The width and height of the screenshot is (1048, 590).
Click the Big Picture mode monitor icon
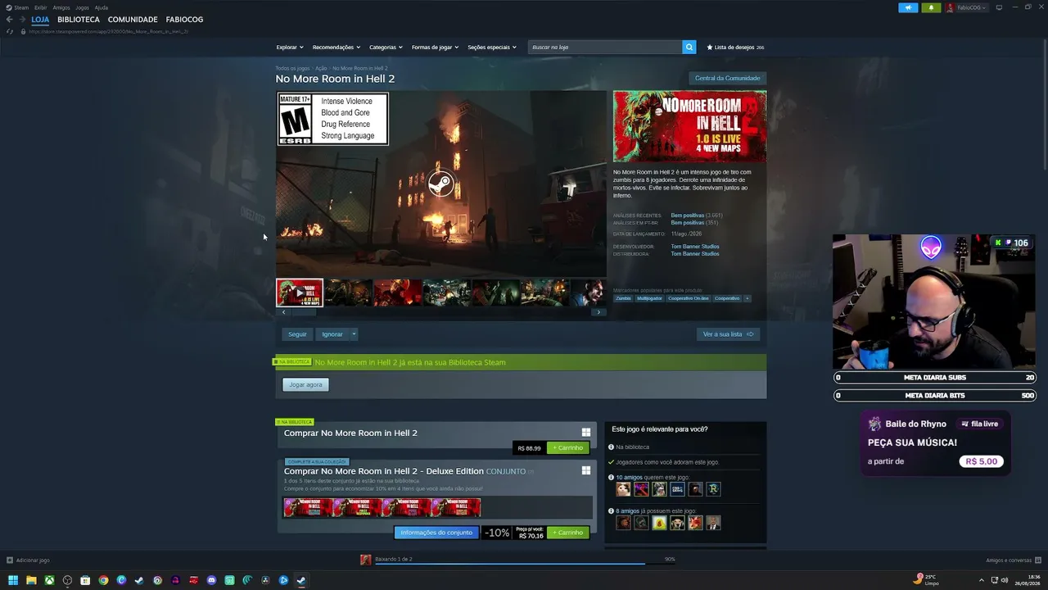click(999, 7)
